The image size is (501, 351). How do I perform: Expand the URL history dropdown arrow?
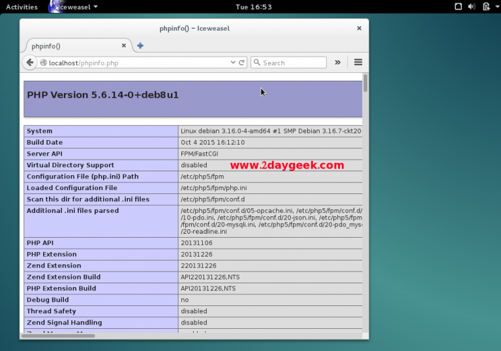click(x=233, y=63)
